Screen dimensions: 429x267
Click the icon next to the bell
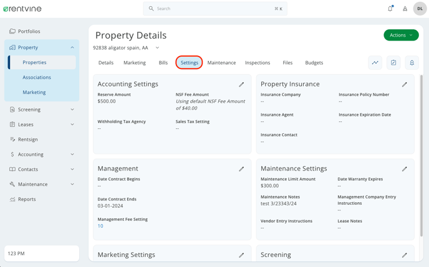click(x=405, y=9)
